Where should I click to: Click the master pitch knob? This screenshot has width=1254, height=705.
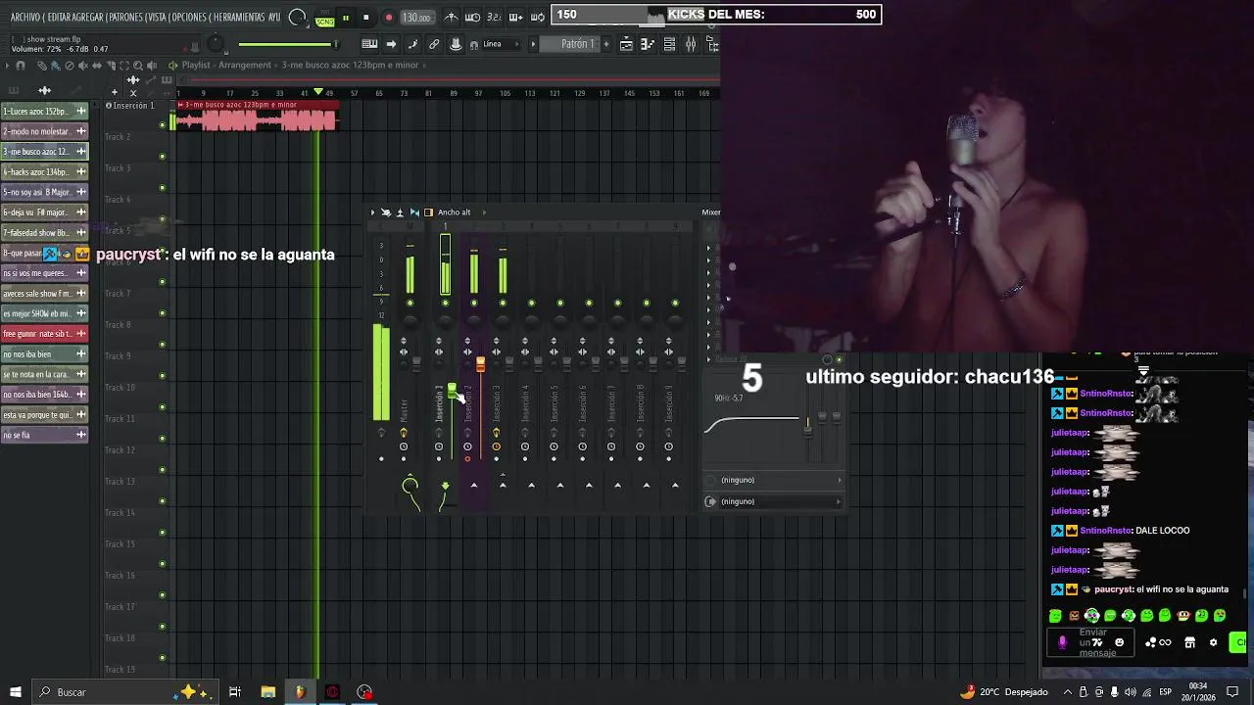(216, 44)
